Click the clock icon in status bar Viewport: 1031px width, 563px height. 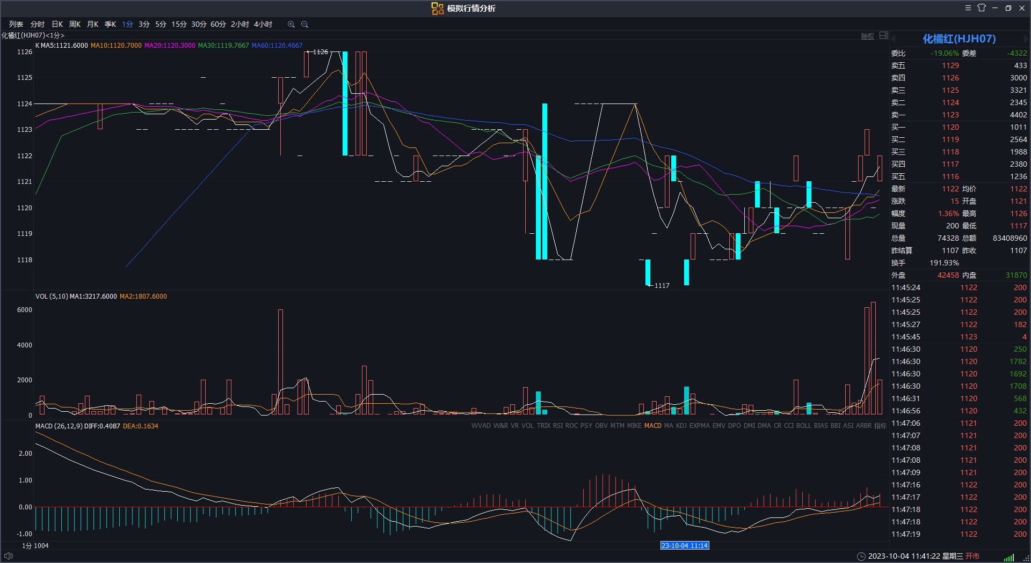[861, 556]
